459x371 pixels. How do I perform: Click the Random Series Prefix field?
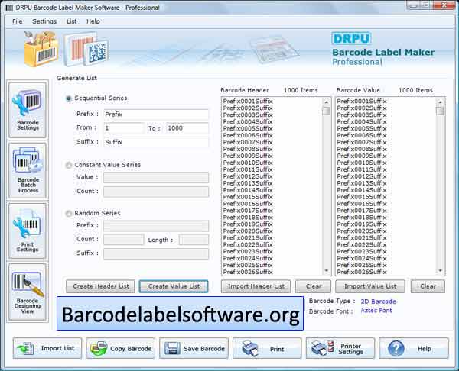click(x=156, y=226)
